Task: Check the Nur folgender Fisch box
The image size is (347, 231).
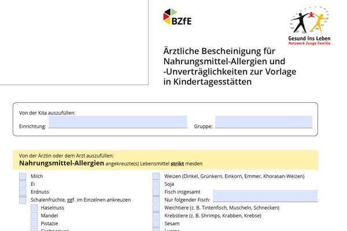Action: tap(156, 200)
